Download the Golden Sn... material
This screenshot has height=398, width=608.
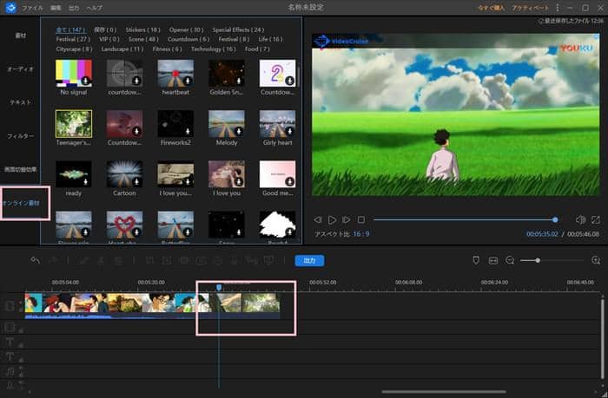click(239, 81)
